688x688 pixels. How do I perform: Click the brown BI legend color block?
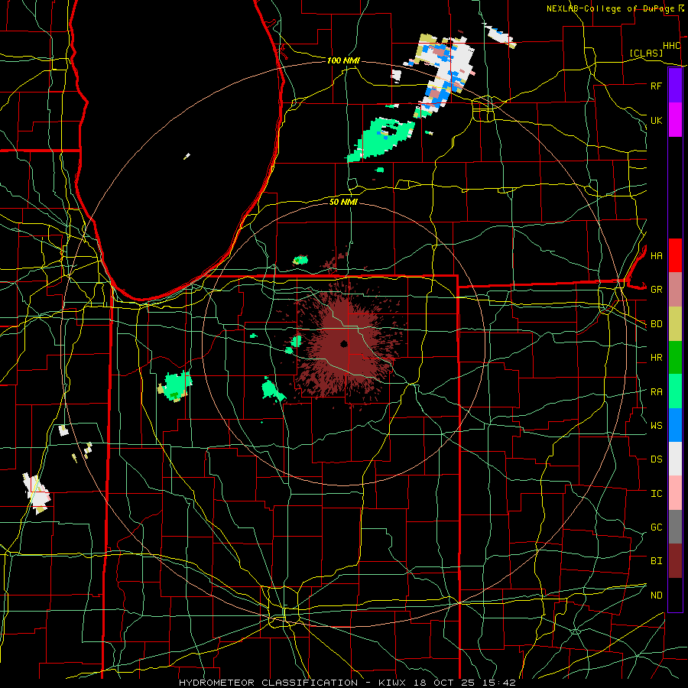[x=675, y=561]
